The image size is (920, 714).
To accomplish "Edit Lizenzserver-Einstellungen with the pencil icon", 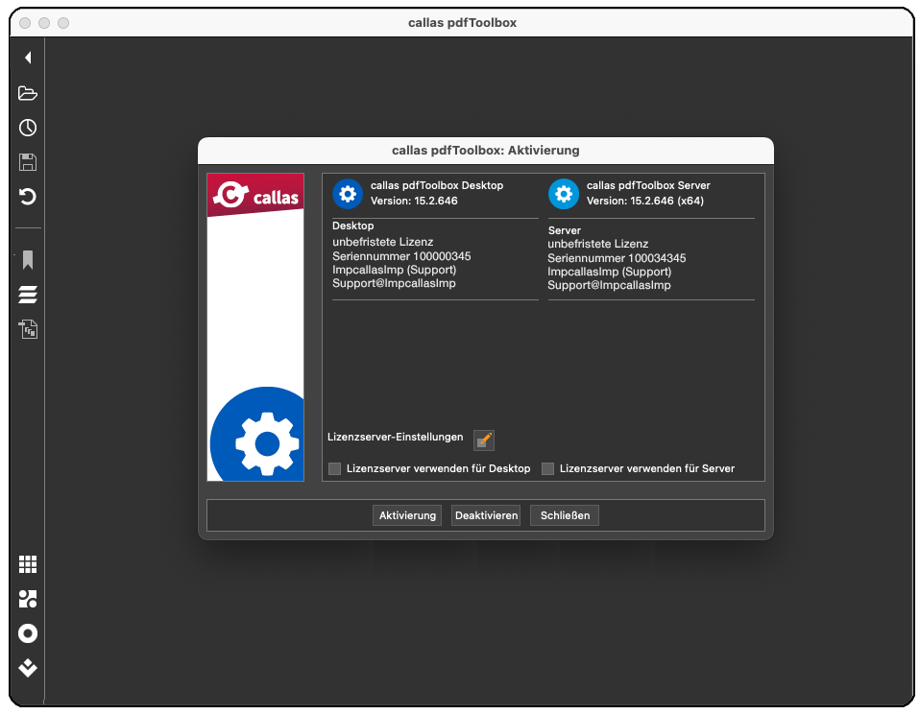I will click(484, 440).
